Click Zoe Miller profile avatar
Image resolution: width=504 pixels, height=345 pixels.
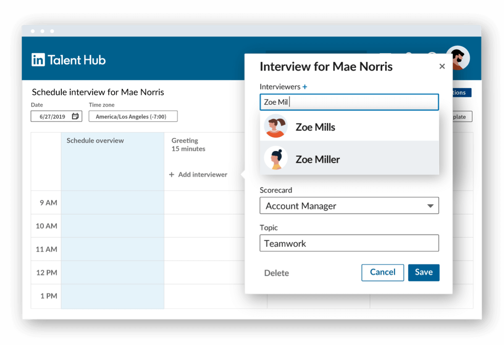point(276,158)
